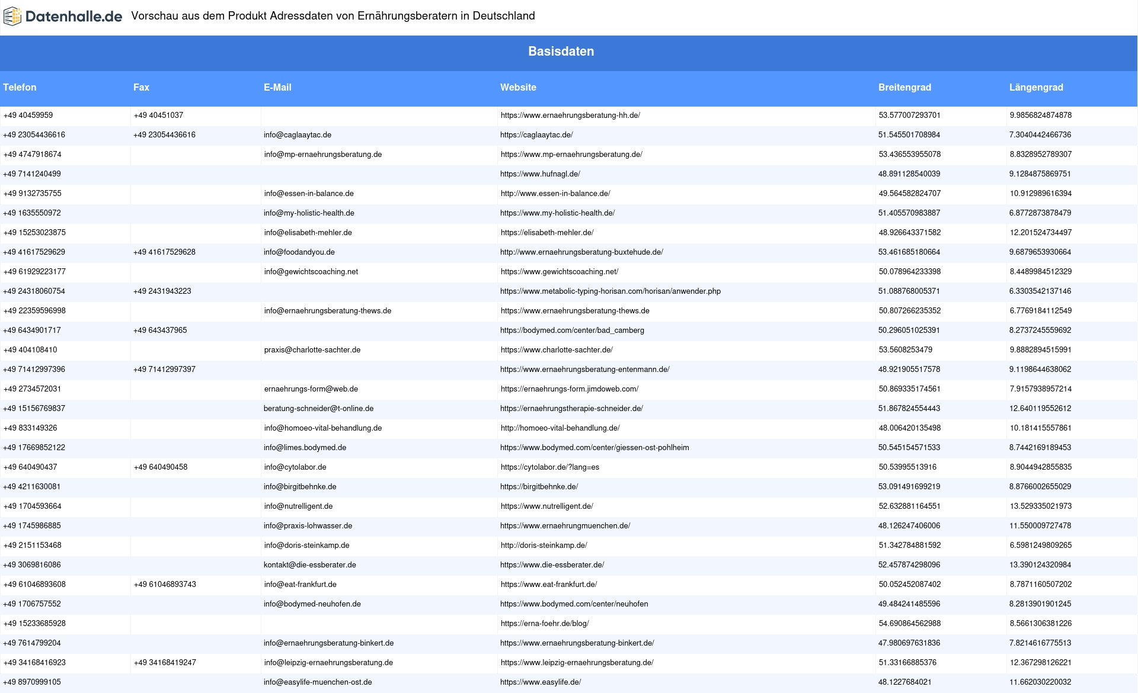Click email info@caglaaytac.de
Viewport: 1138px width, 693px height.
point(298,135)
